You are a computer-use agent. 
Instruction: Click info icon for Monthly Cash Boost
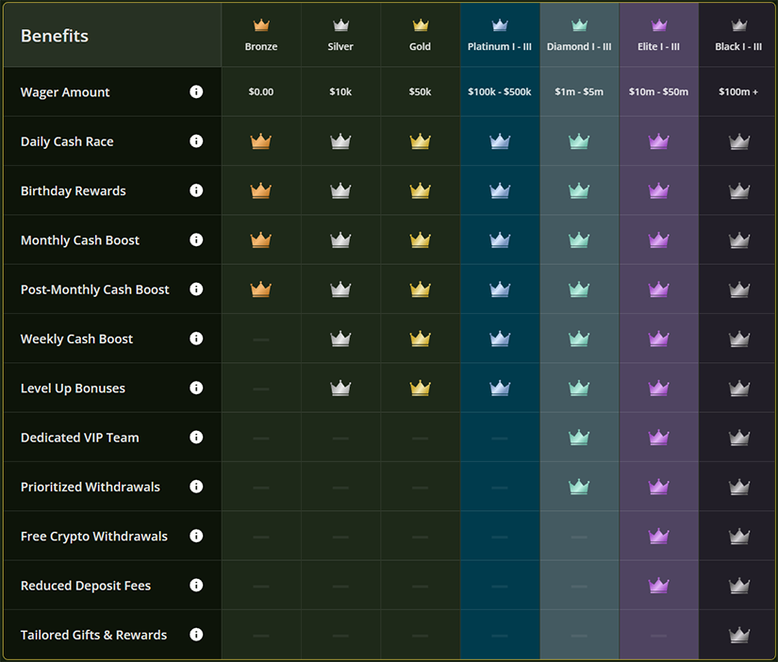196,240
